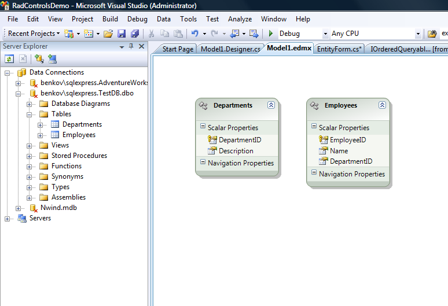448x306 pixels.
Task: Collapse the Tables folder node
Action: (x=29, y=115)
